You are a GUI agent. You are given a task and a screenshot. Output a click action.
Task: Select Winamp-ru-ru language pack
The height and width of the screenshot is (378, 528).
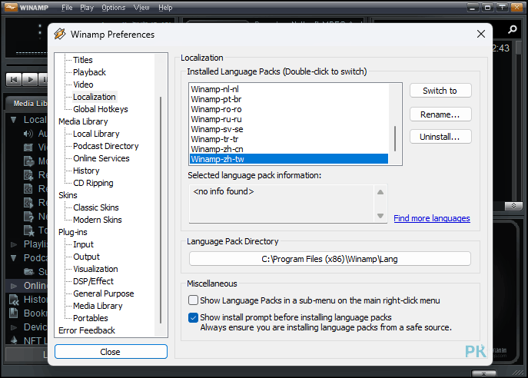(288, 119)
